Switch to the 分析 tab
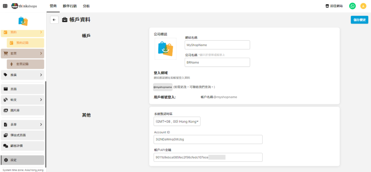 pos(86,6)
